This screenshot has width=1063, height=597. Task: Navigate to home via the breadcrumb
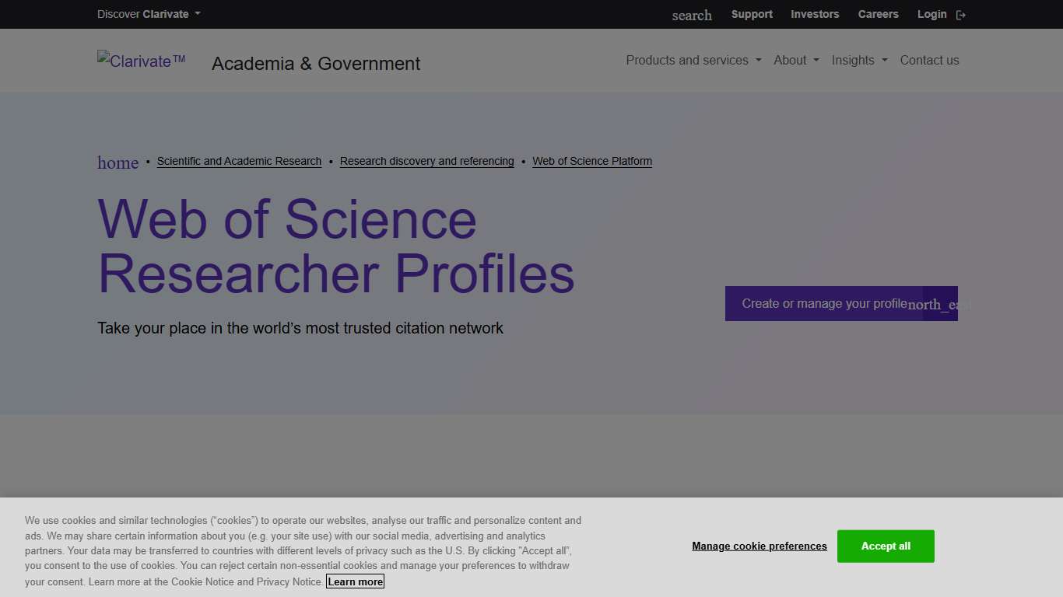point(118,162)
